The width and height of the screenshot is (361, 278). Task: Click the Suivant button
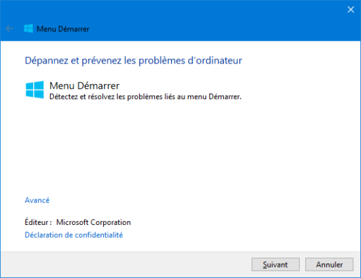(276, 264)
